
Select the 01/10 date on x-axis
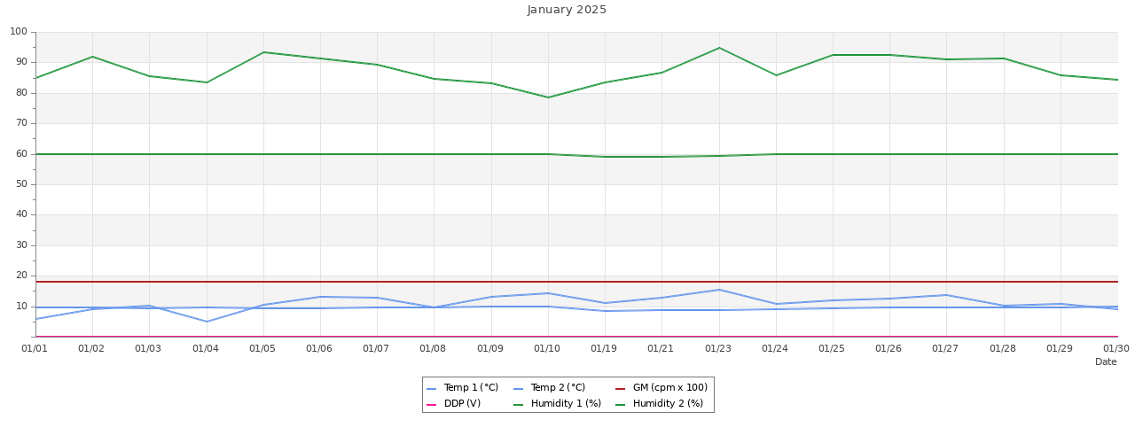[x=547, y=349]
